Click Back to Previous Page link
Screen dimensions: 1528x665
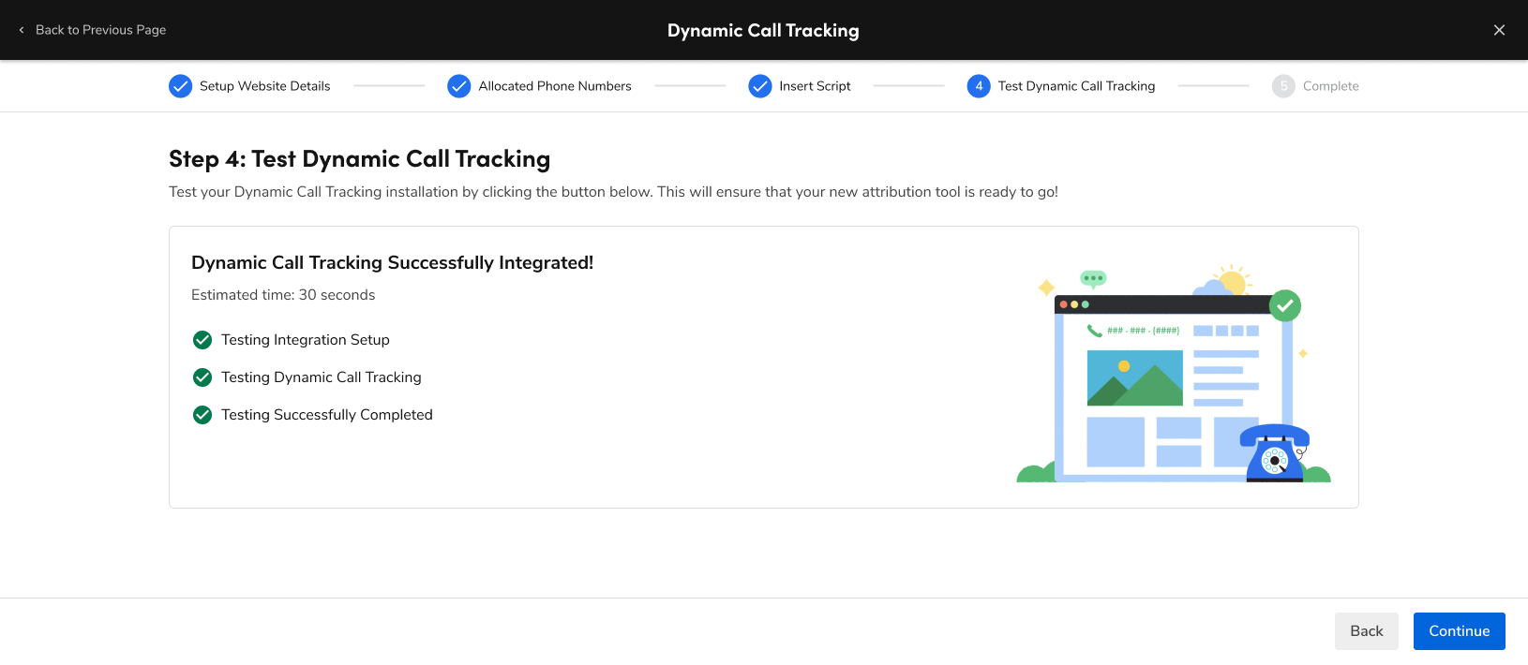tap(100, 30)
